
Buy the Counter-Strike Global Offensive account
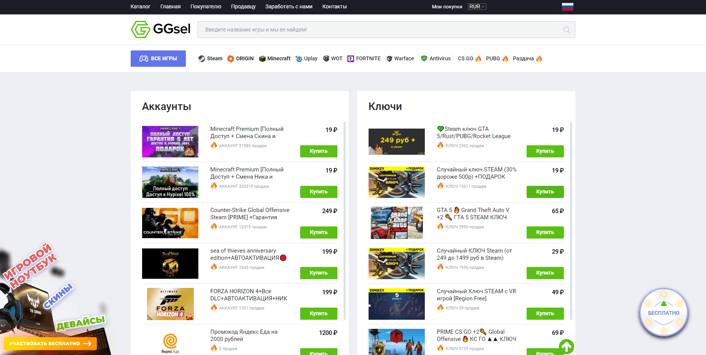tap(318, 232)
